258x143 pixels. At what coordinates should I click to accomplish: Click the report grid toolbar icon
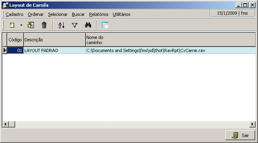105,25
